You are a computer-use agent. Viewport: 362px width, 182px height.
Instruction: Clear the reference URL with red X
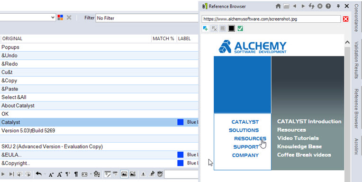click(345, 19)
